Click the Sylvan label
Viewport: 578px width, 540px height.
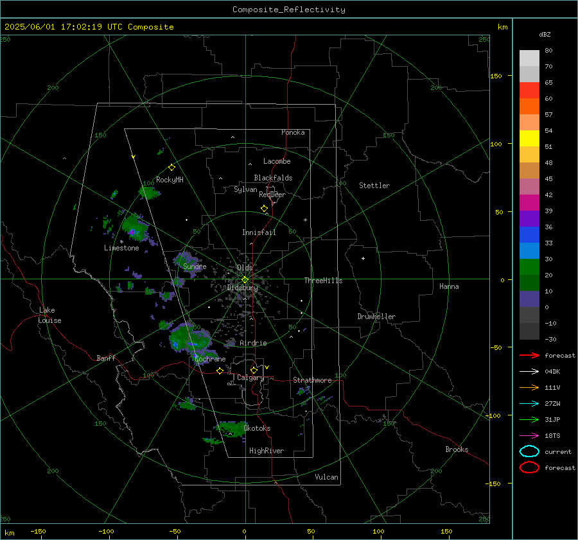pyautogui.click(x=245, y=189)
